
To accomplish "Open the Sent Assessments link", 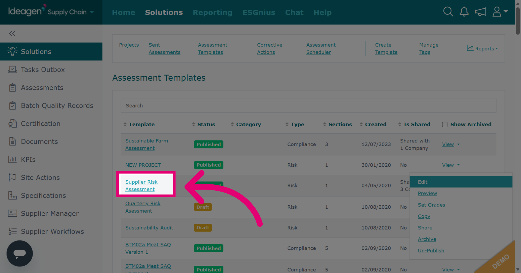I will point(164,48).
